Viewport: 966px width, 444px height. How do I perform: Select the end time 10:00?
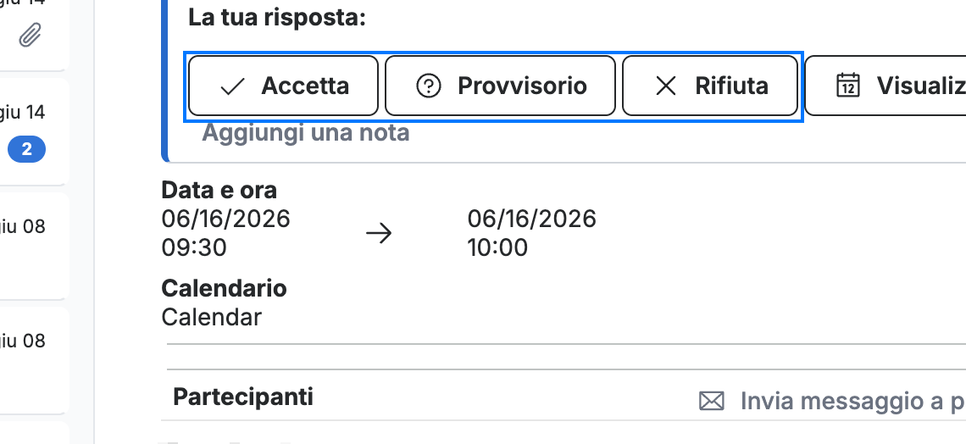(497, 247)
